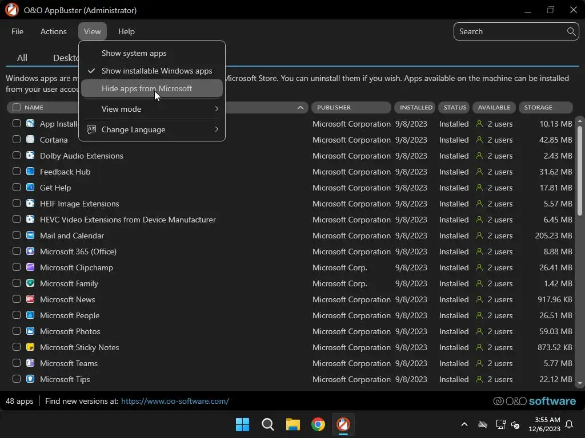Click the taskbar clock showing 3:55 AM
585x438 pixels.
pyautogui.click(x=544, y=424)
